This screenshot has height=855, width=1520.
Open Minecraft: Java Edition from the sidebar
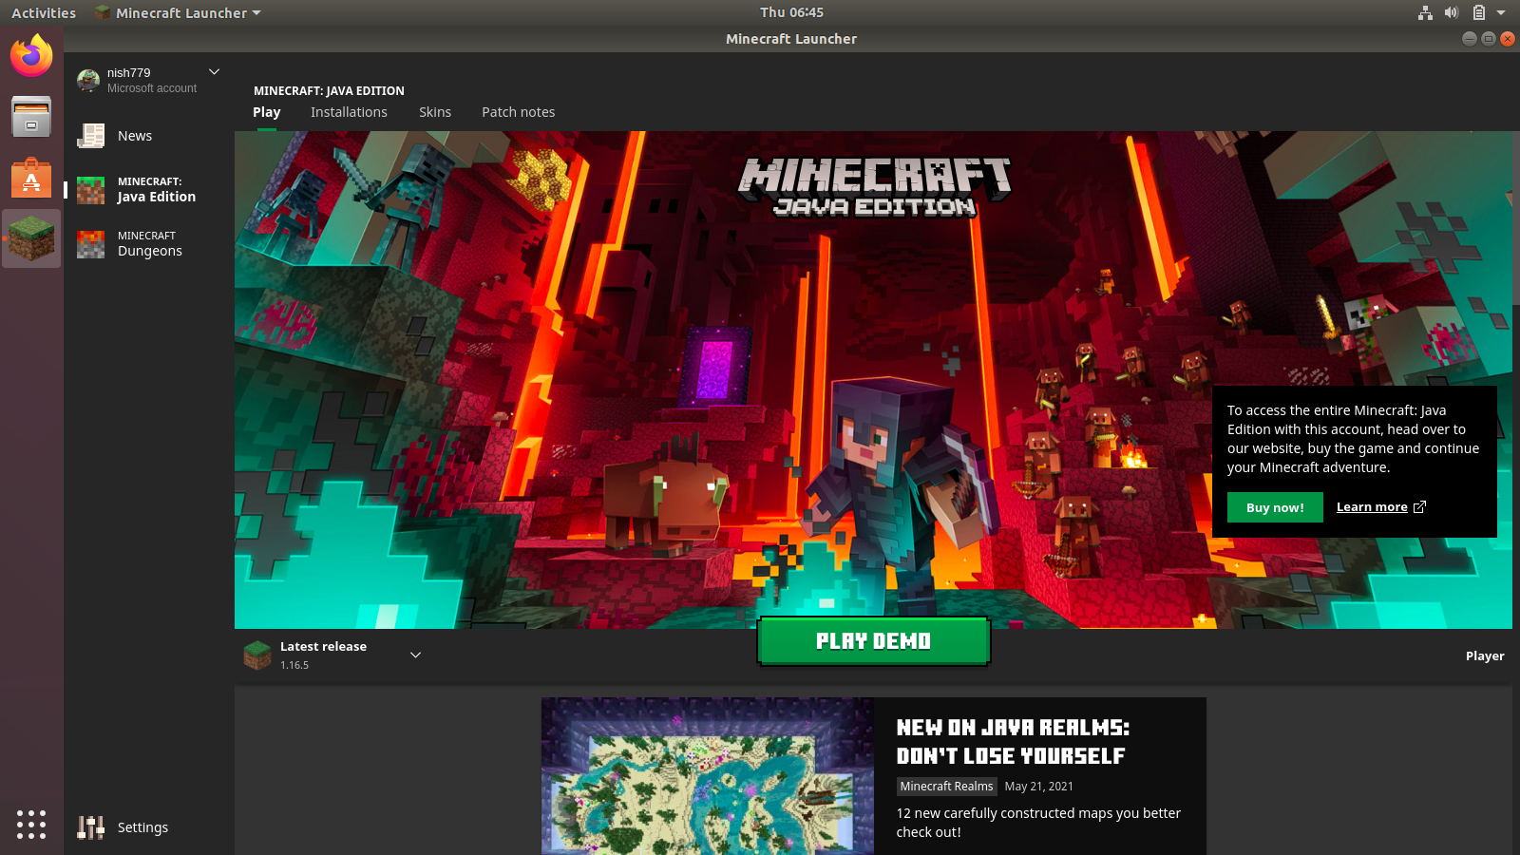(142, 189)
